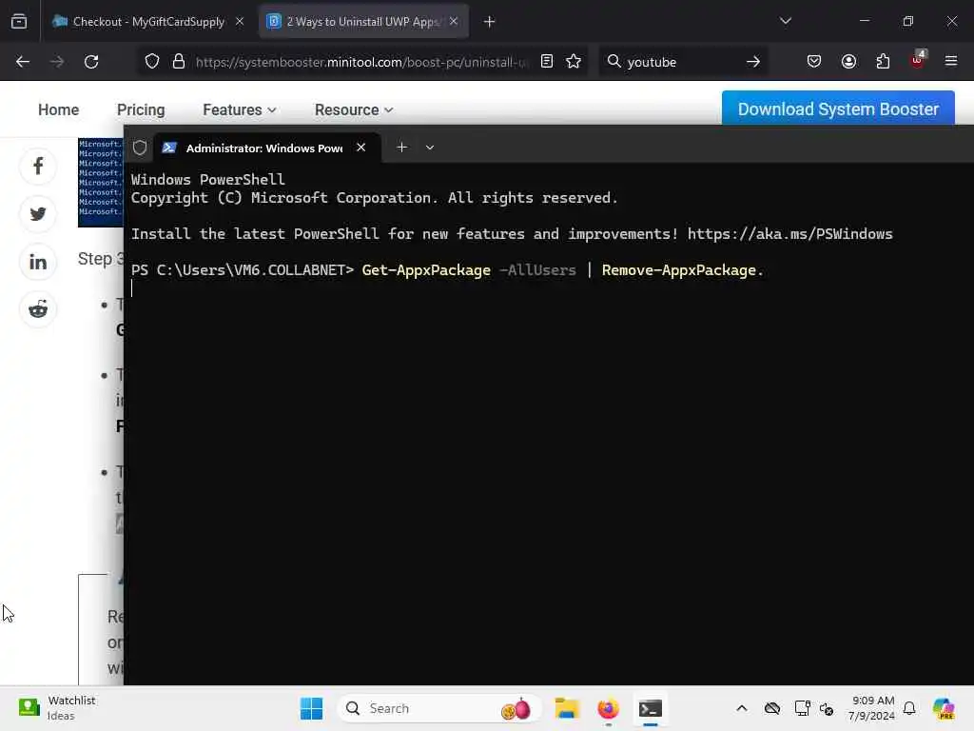The height and width of the screenshot is (731, 974).
Task: Open the uBlock Origin extension icon
Action: click(918, 60)
